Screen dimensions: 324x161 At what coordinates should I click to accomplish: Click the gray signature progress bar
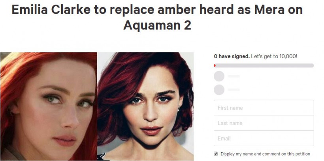[264, 65]
